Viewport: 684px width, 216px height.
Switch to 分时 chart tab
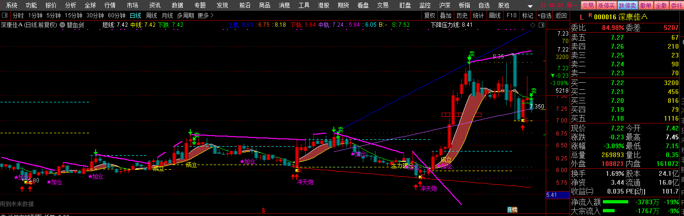(18, 15)
